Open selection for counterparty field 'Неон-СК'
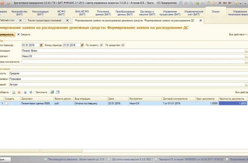 point(246,56)
